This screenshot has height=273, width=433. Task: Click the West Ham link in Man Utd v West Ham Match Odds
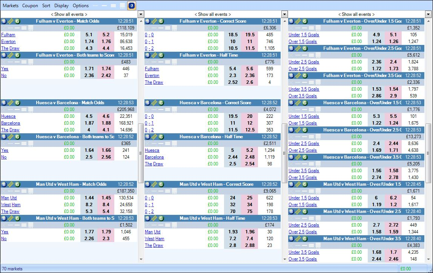(x=11, y=205)
